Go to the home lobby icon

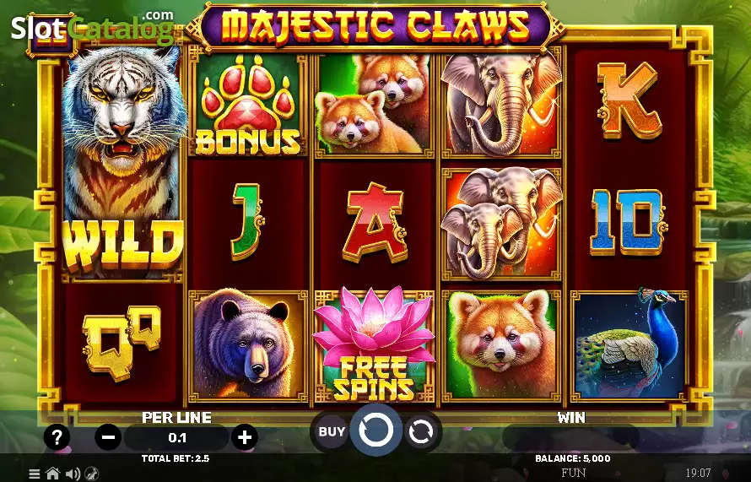click(52, 474)
